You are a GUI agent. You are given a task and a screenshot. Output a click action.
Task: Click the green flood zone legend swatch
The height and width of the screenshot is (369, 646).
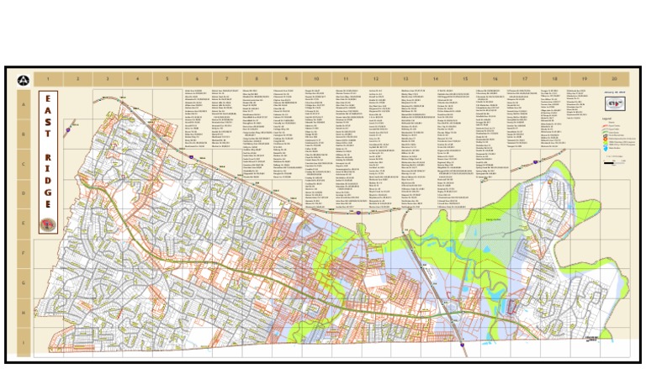click(x=606, y=143)
